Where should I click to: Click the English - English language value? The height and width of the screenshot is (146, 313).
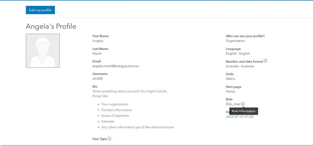pos(238,54)
